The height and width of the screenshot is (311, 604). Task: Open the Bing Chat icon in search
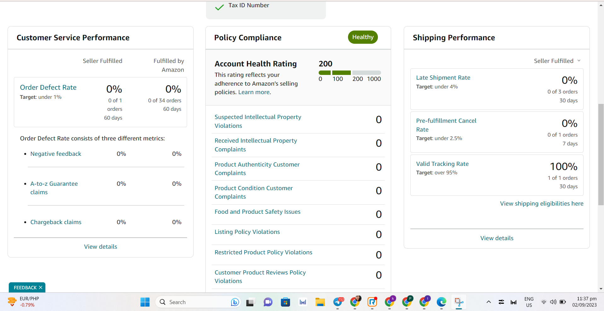[x=235, y=302]
